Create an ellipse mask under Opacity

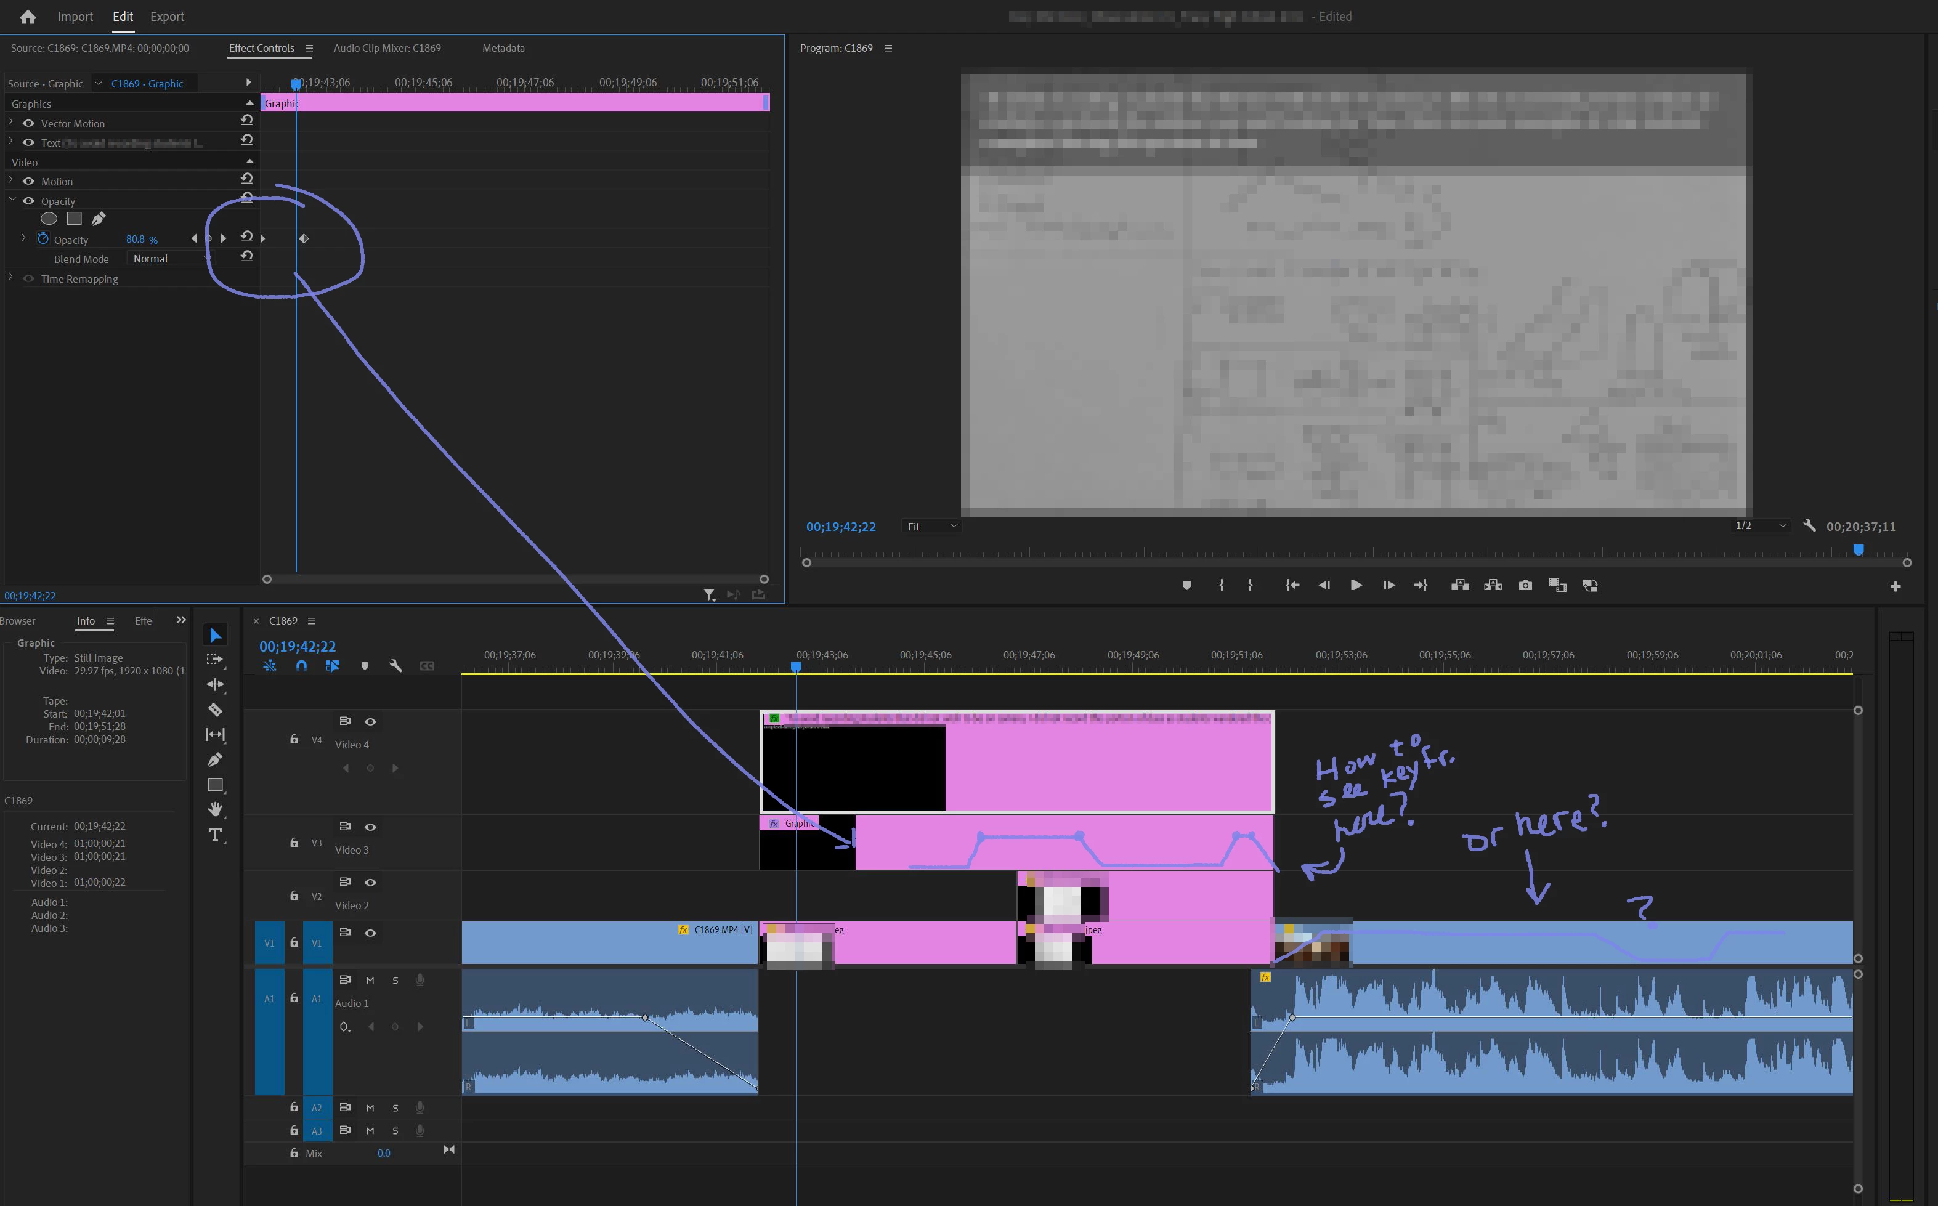pyautogui.click(x=49, y=219)
